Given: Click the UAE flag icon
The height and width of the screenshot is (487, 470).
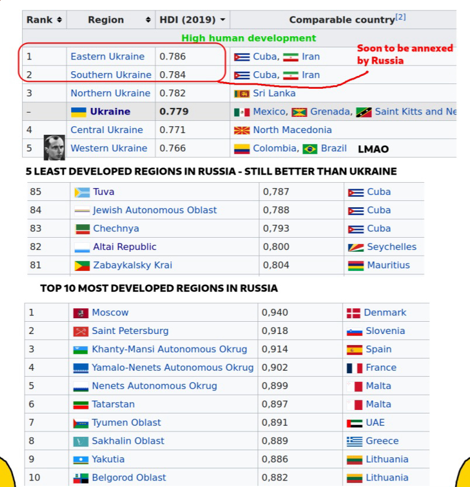Looking at the screenshot, I should (354, 423).
